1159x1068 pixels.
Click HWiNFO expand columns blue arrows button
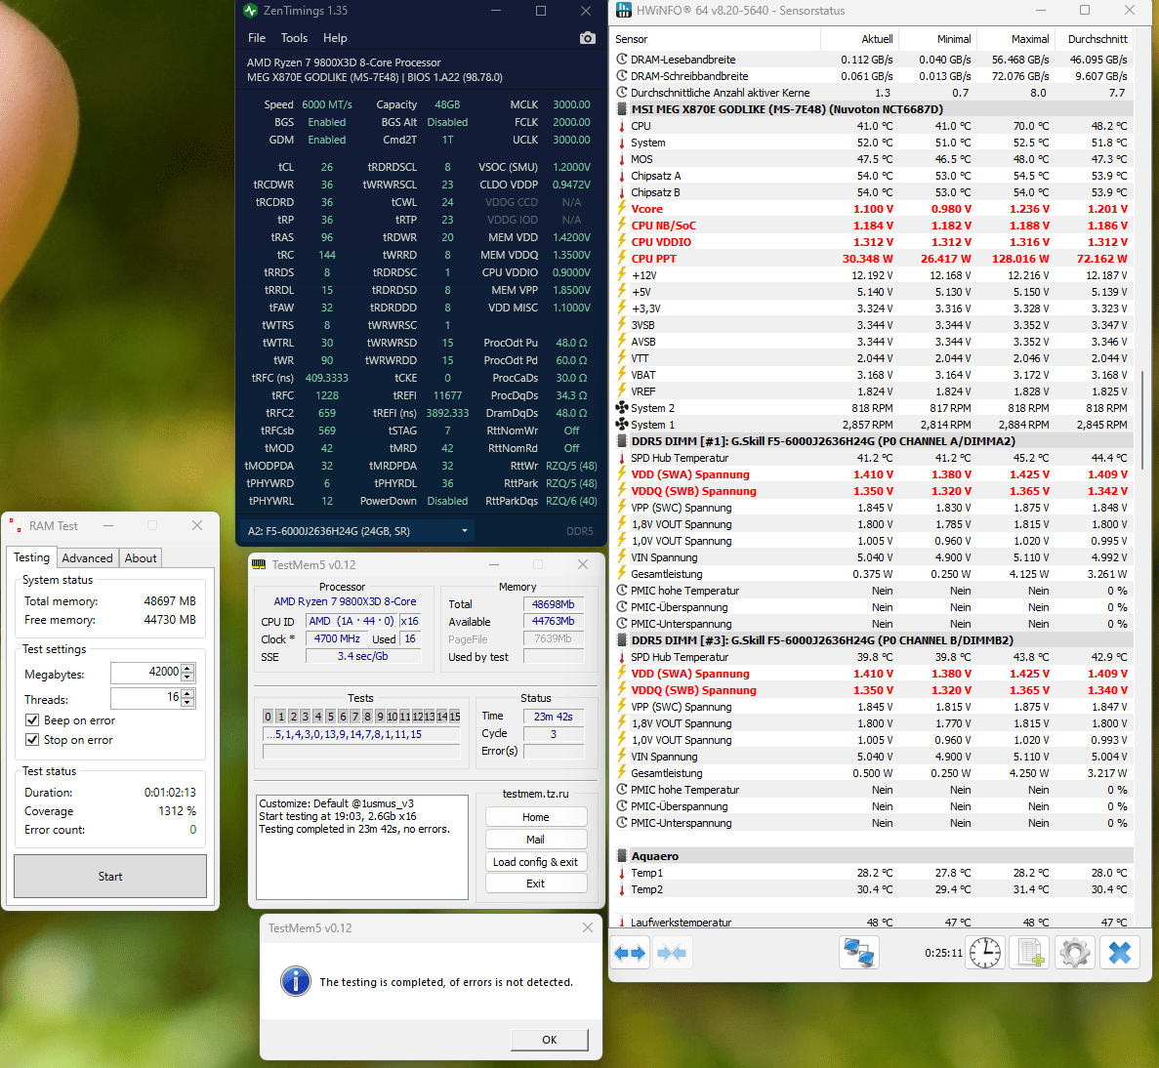click(x=629, y=953)
